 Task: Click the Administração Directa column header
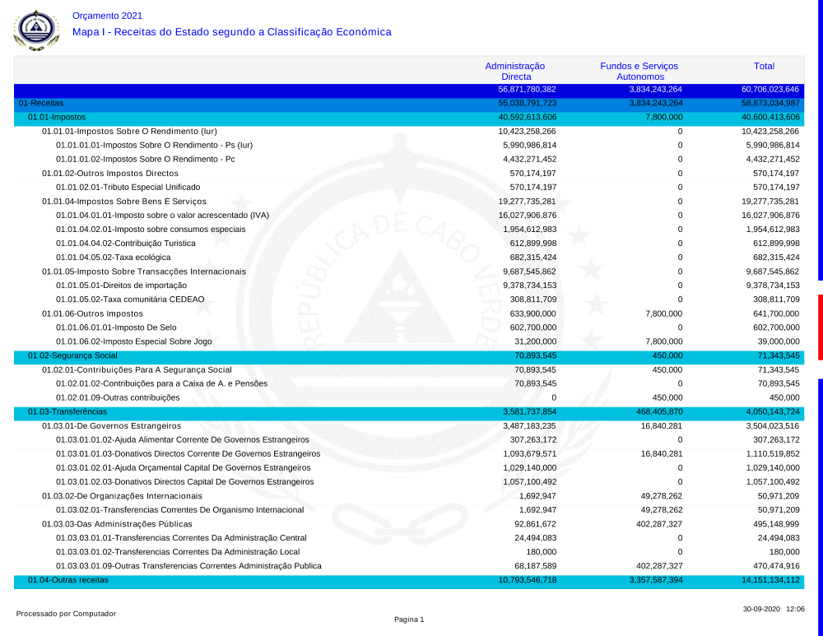tap(515, 71)
